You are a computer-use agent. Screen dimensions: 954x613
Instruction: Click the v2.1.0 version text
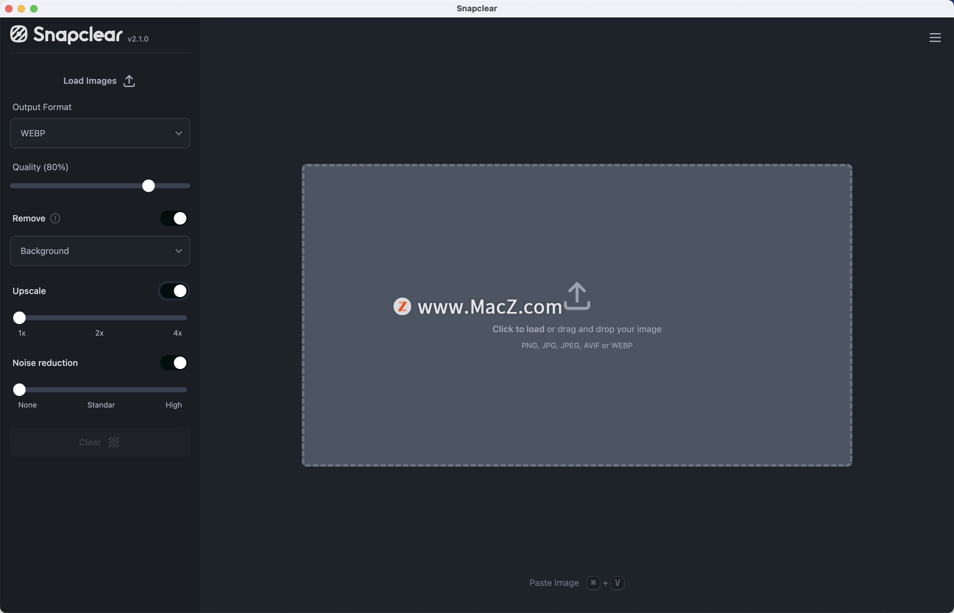138,39
